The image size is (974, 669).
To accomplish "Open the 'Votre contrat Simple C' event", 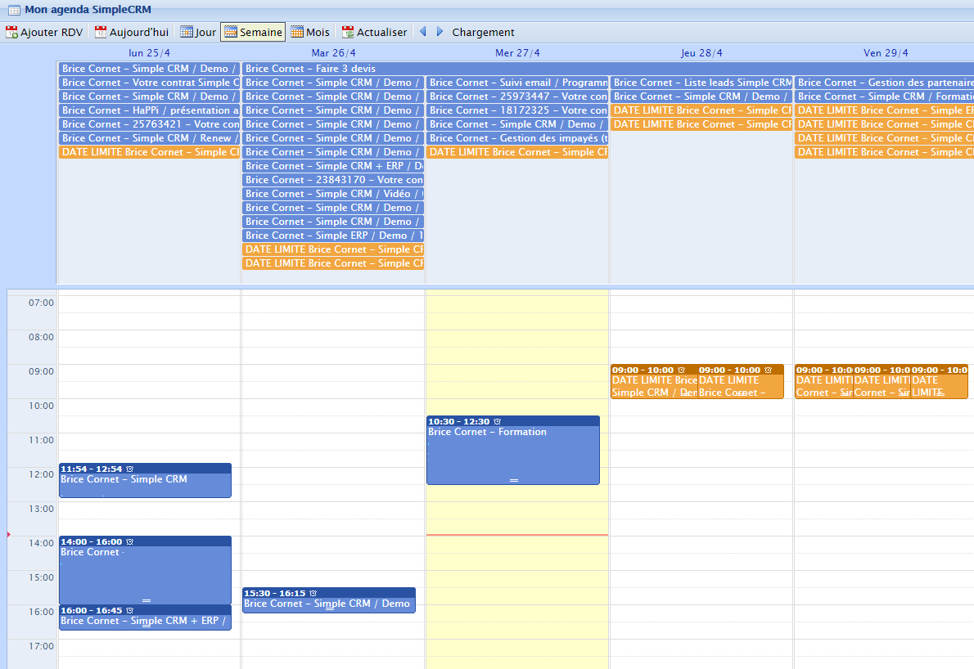I will pos(150,83).
